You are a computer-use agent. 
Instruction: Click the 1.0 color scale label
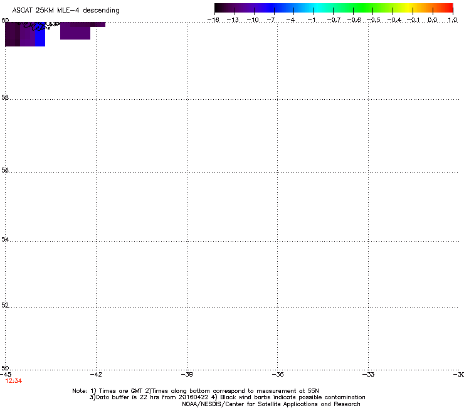tap(453, 20)
